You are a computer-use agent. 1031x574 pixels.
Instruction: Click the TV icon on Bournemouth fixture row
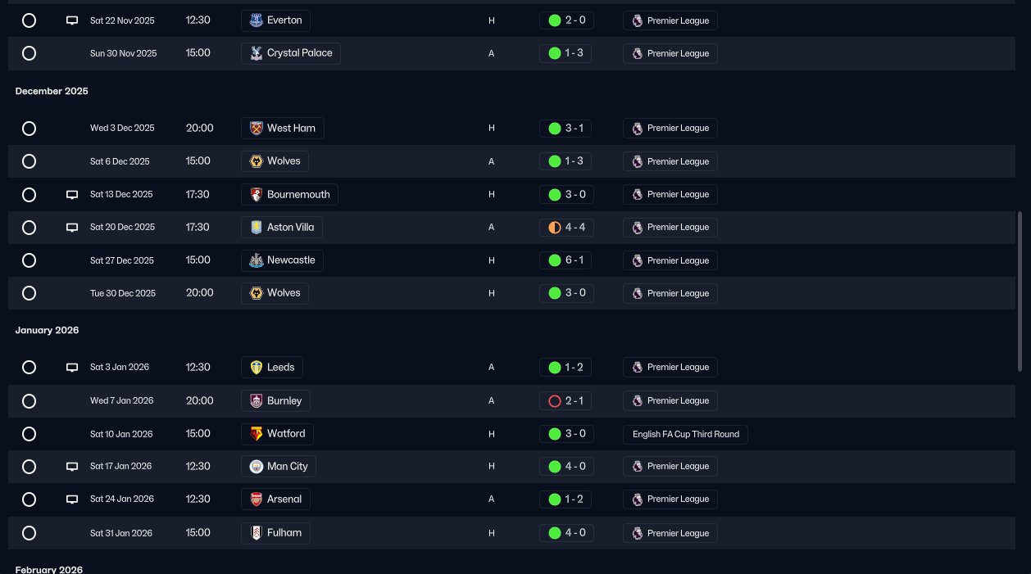[x=72, y=195]
